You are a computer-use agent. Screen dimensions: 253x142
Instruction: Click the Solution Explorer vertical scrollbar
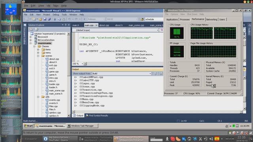[68, 75]
